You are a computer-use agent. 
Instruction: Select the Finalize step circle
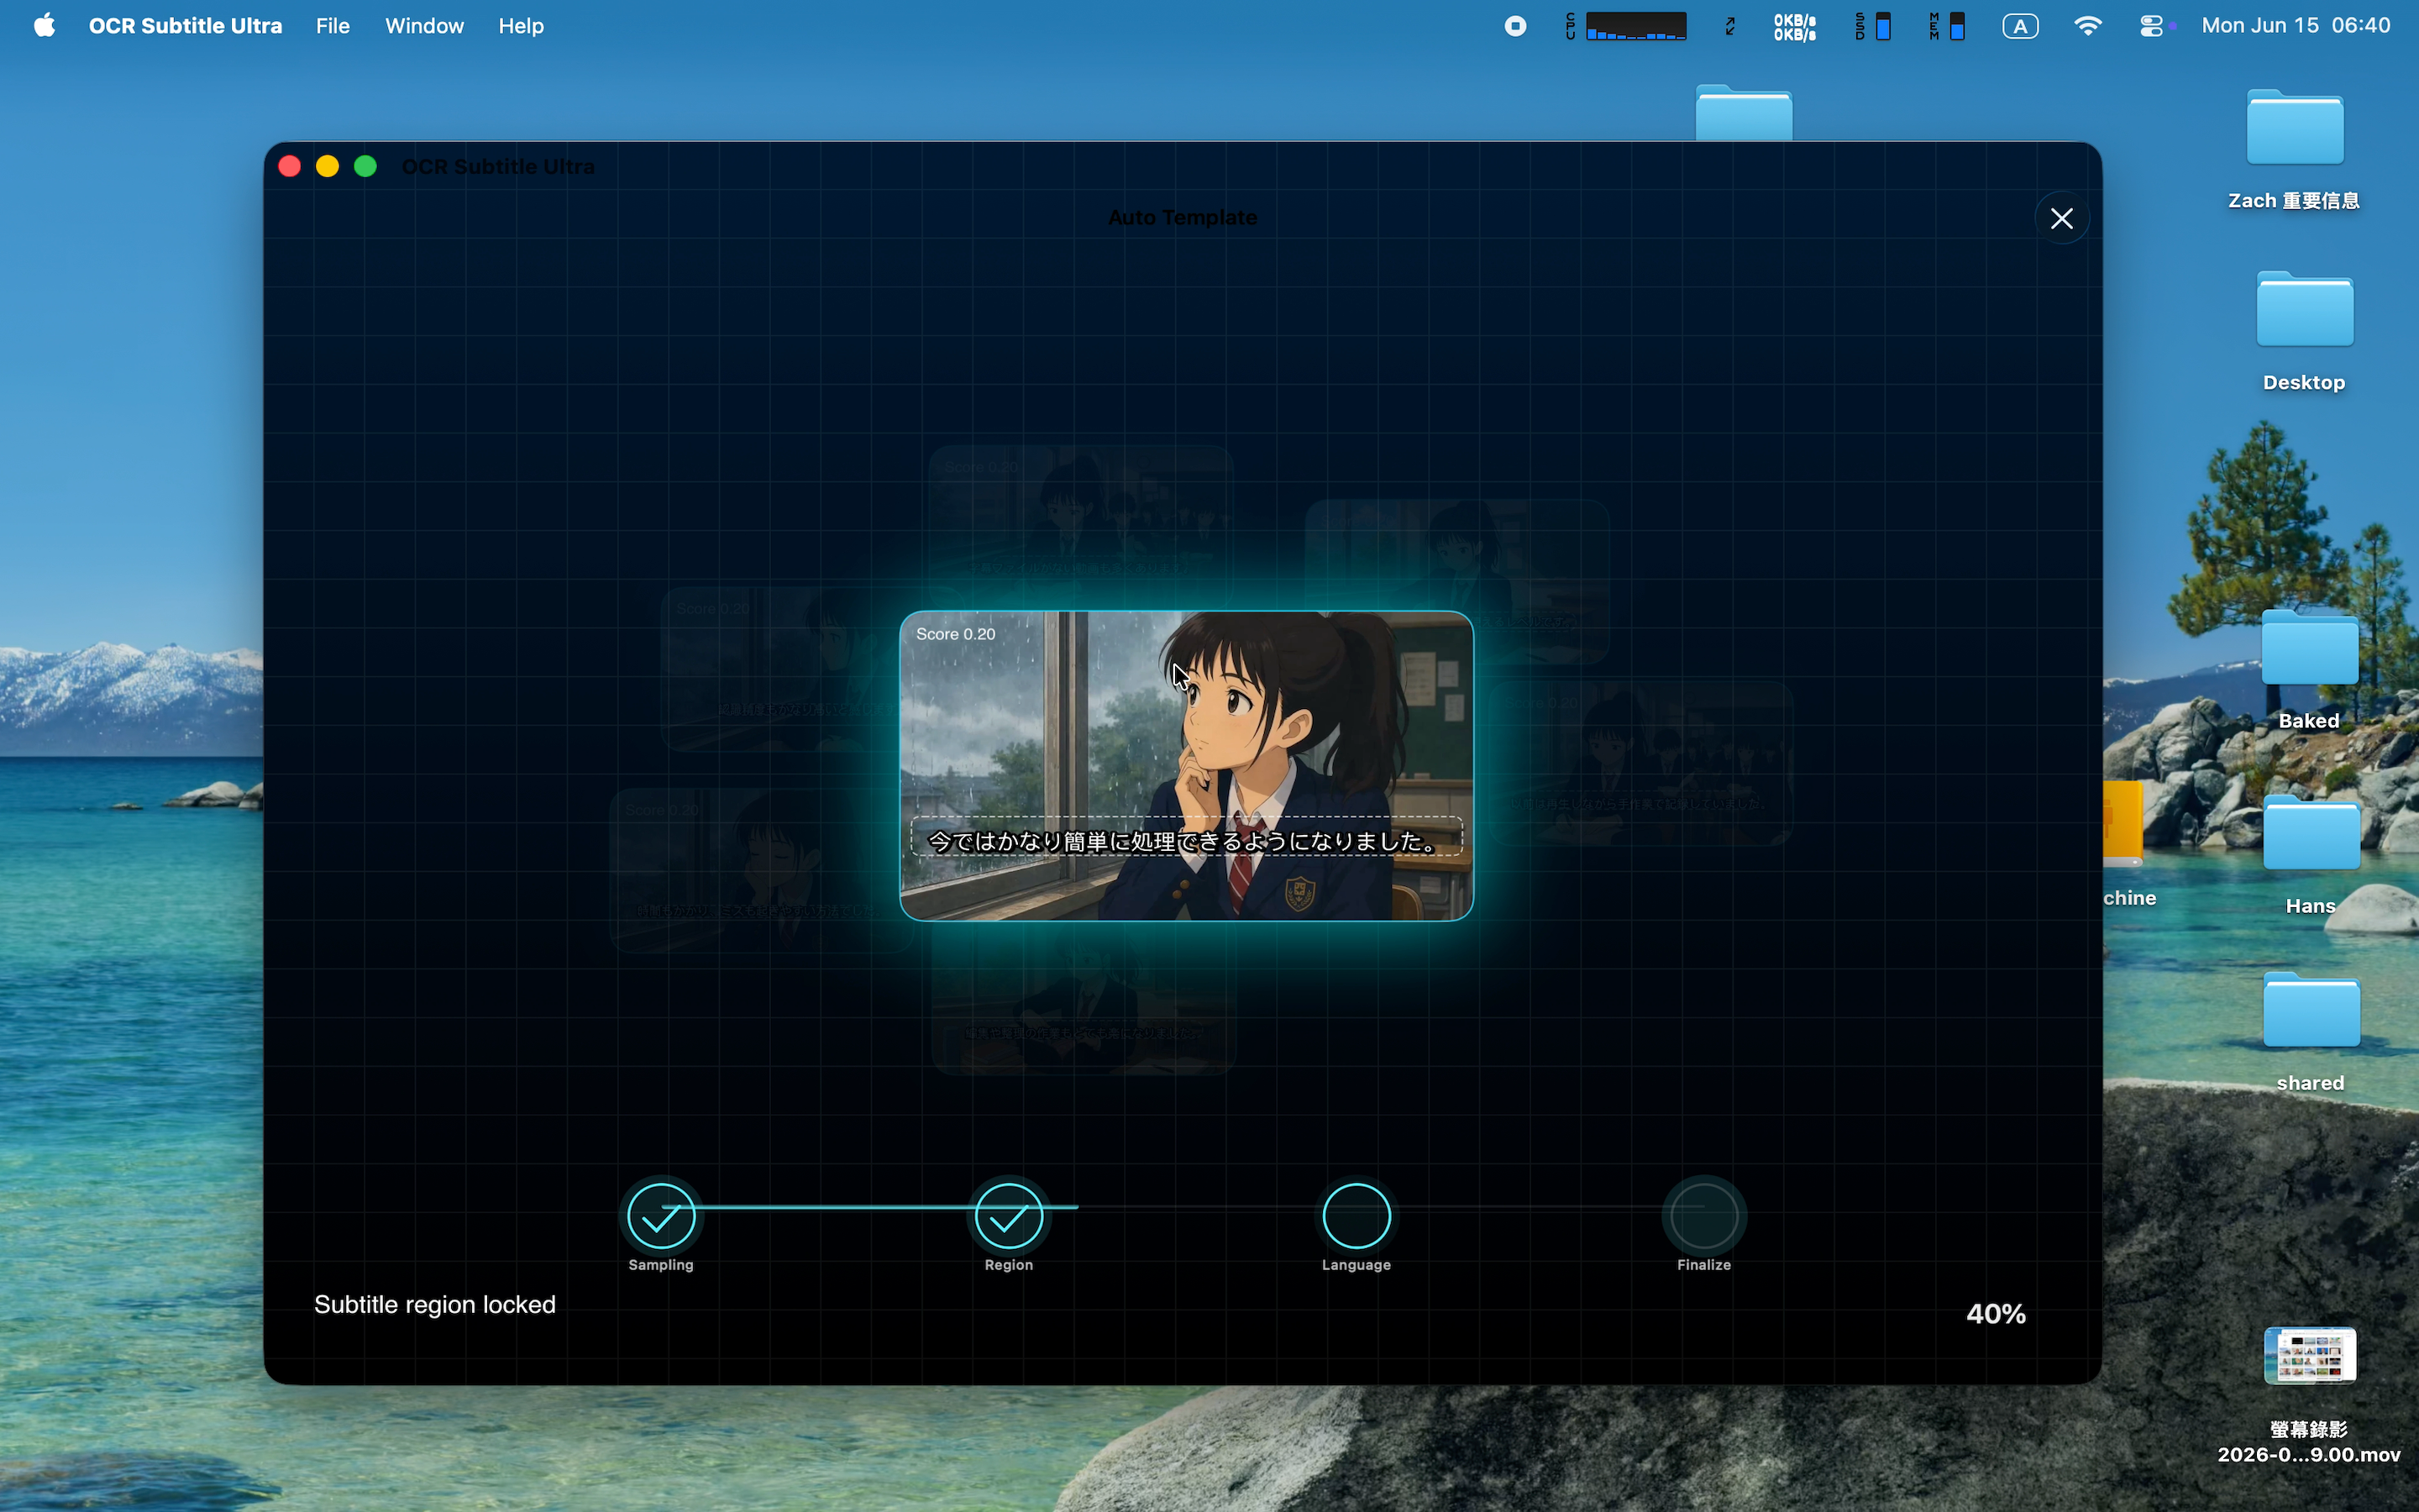click(x=1703, y=1216)
